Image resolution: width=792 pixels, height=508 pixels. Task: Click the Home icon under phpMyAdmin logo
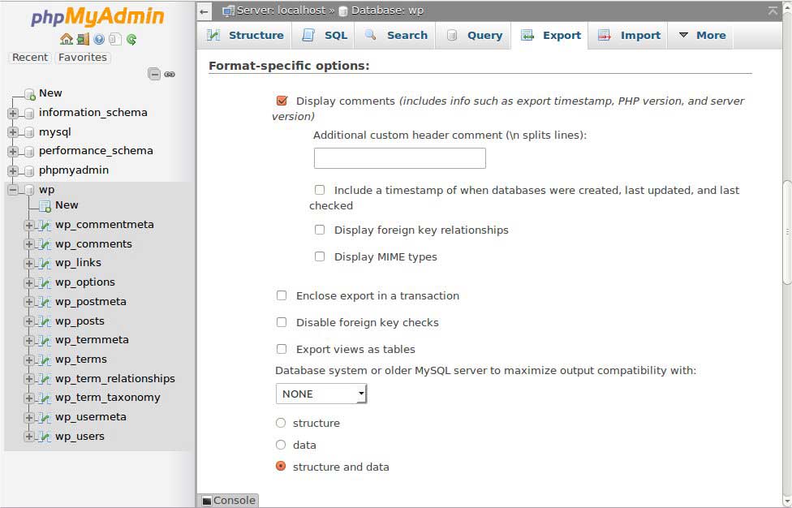(x=66, y=39)
